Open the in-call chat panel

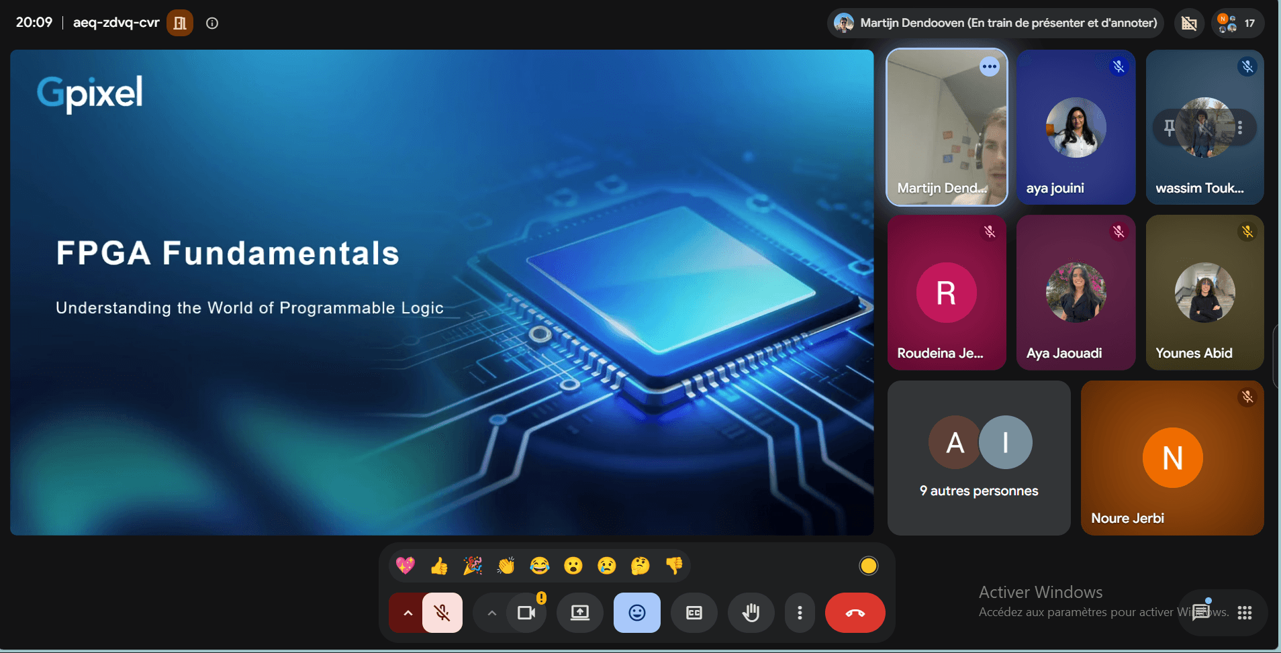pos(1201,612)
